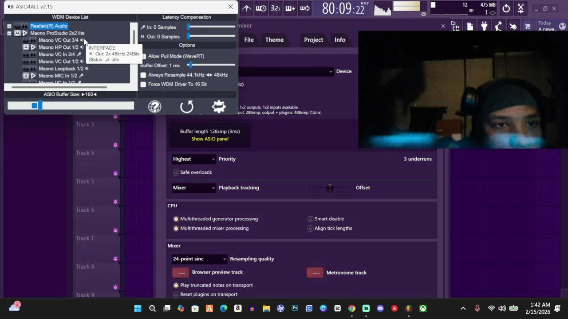Click the reset-to-defaults circular arrow icon

187,107
